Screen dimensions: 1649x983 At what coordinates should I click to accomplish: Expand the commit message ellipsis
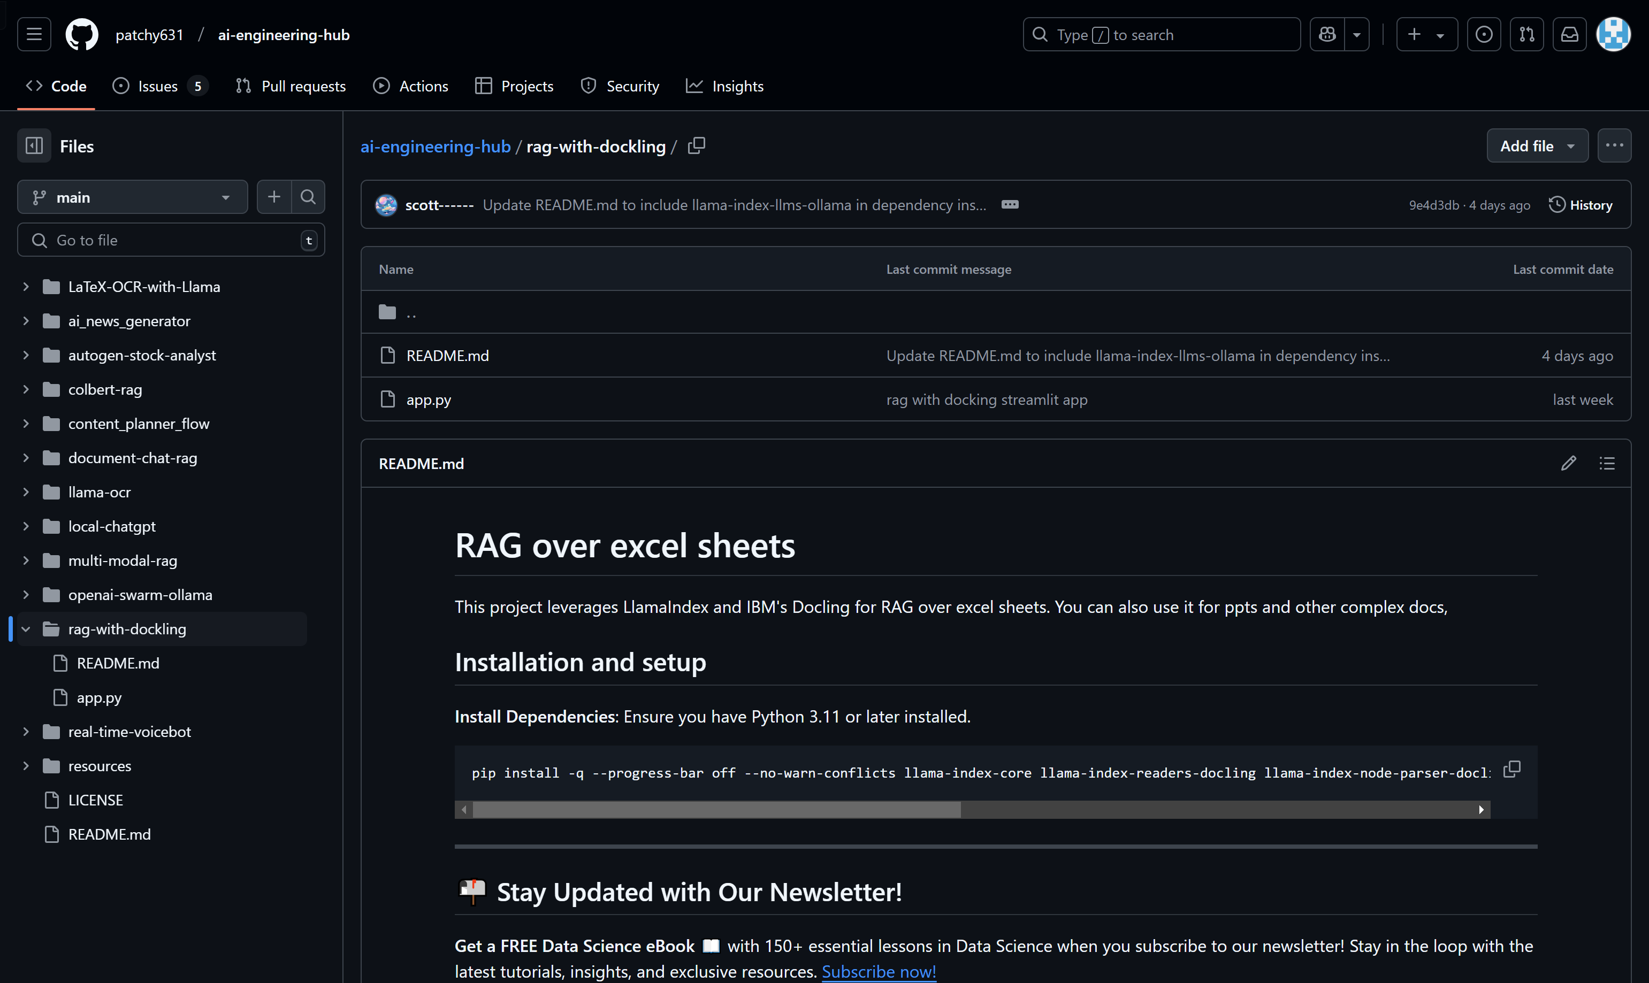click(x=1010, y=205)
